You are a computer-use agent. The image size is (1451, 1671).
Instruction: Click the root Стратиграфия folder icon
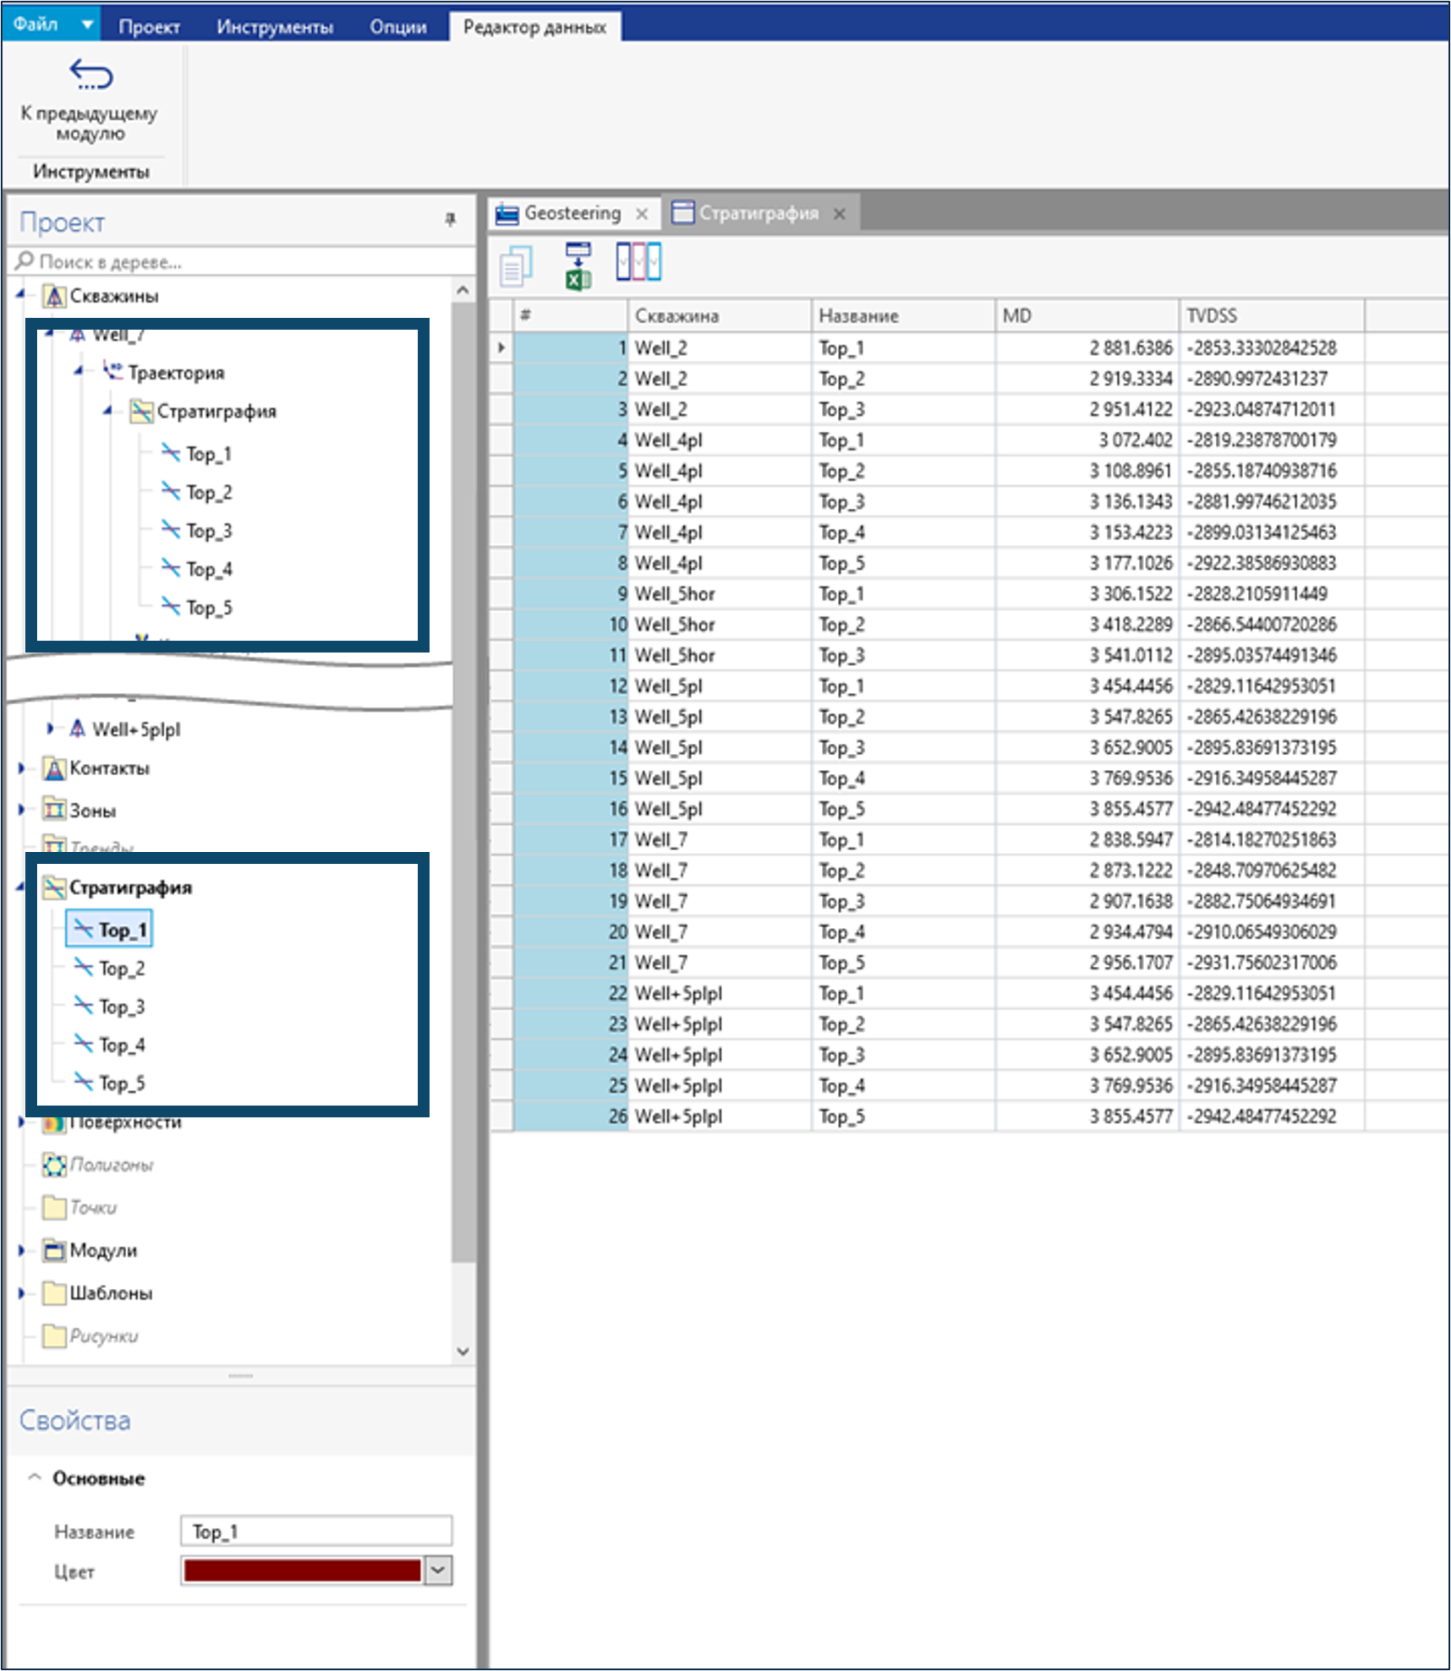[x=54, y=887]
